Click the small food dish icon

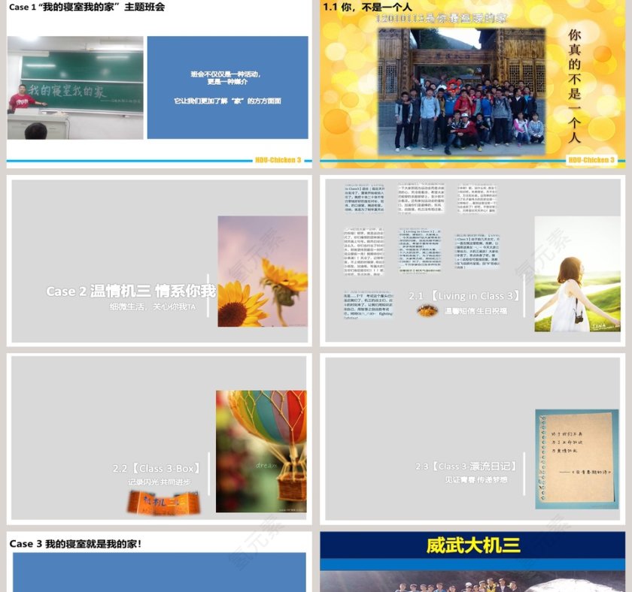pos(427,310)
